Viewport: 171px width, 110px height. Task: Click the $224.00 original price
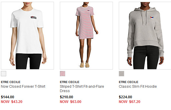coord(125,97)
